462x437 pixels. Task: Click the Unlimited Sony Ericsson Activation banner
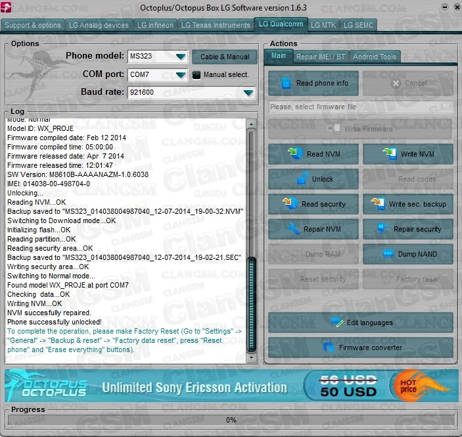[x=194, y=388]
